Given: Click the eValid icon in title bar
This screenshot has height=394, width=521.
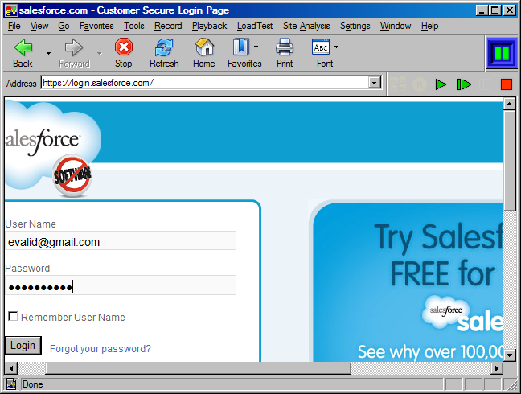Looking at the screenshot, I should point(11,10).
